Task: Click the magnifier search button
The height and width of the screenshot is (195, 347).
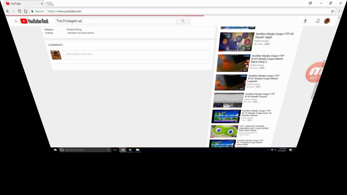Action: coord(183,21)
